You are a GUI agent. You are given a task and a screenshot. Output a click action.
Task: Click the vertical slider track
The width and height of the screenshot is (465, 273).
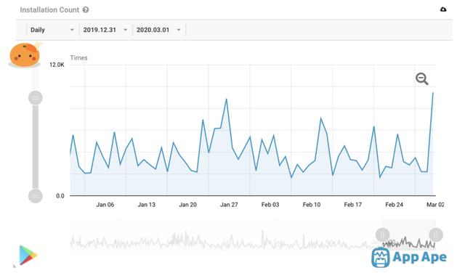pyautogui.click(x=36, y=147)
